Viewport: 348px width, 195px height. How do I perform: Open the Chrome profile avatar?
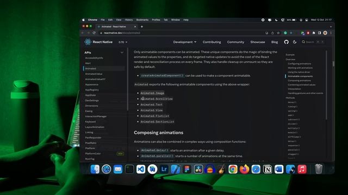tap(325, 33)
